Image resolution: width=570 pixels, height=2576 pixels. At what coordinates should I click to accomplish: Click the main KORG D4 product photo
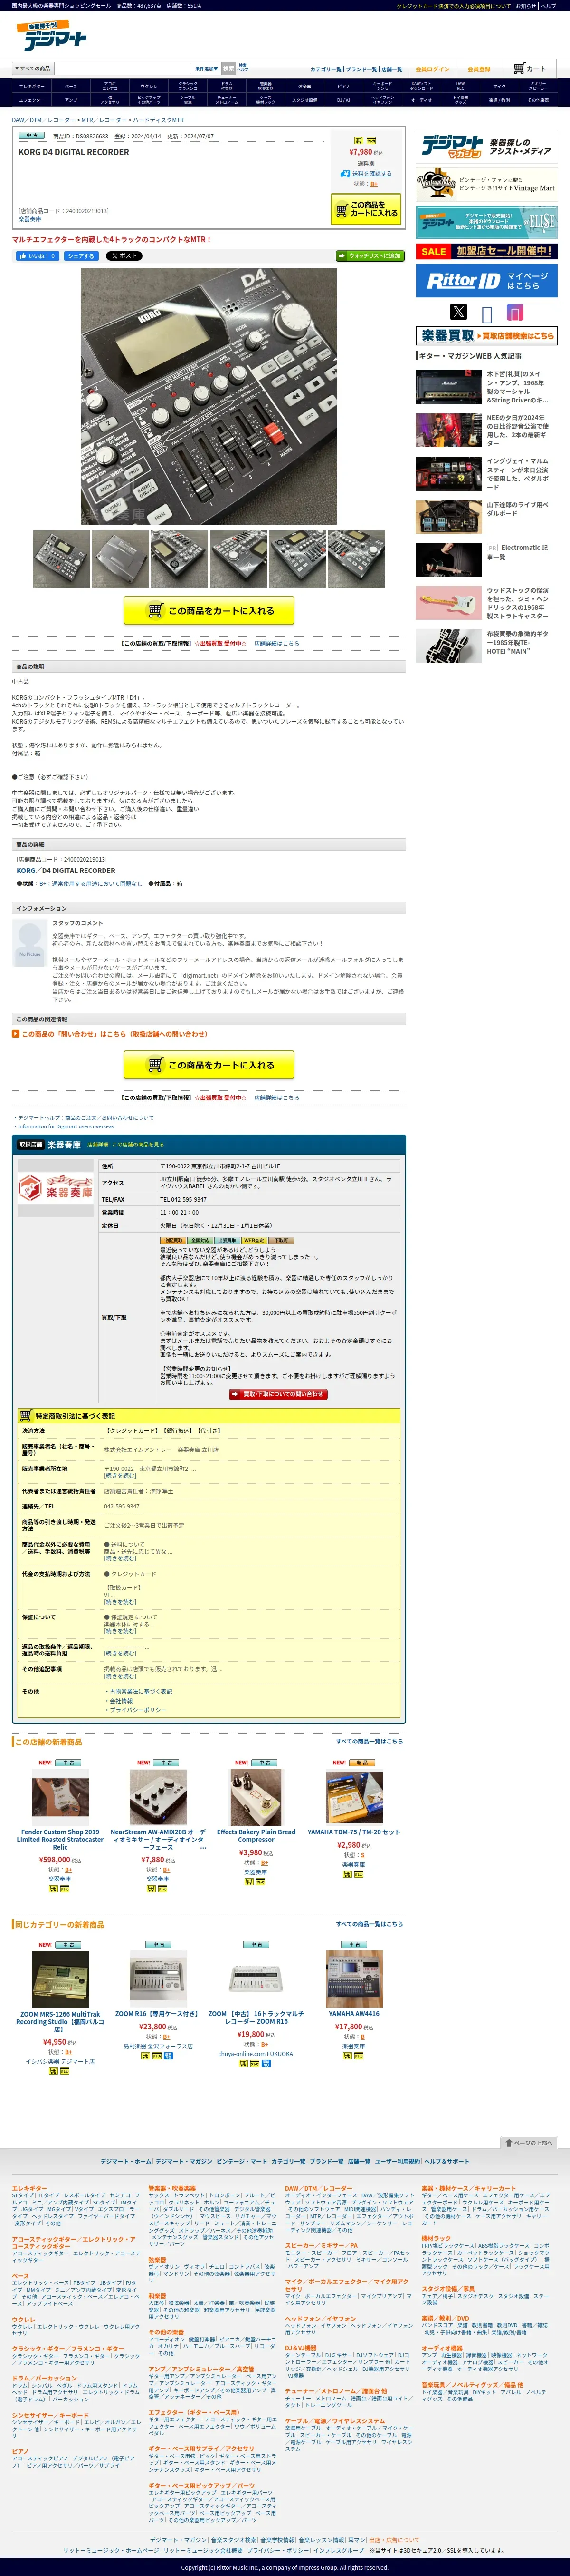tap(209, 396)
